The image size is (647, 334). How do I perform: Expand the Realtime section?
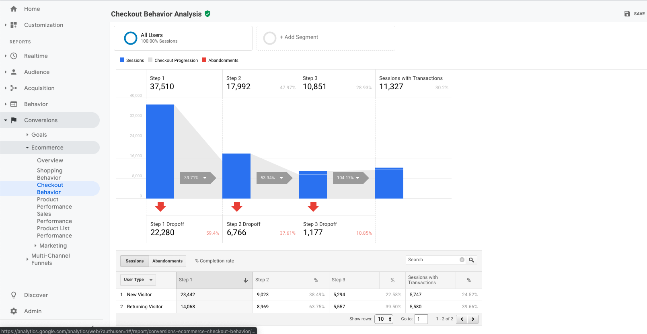tap(6, 56)
